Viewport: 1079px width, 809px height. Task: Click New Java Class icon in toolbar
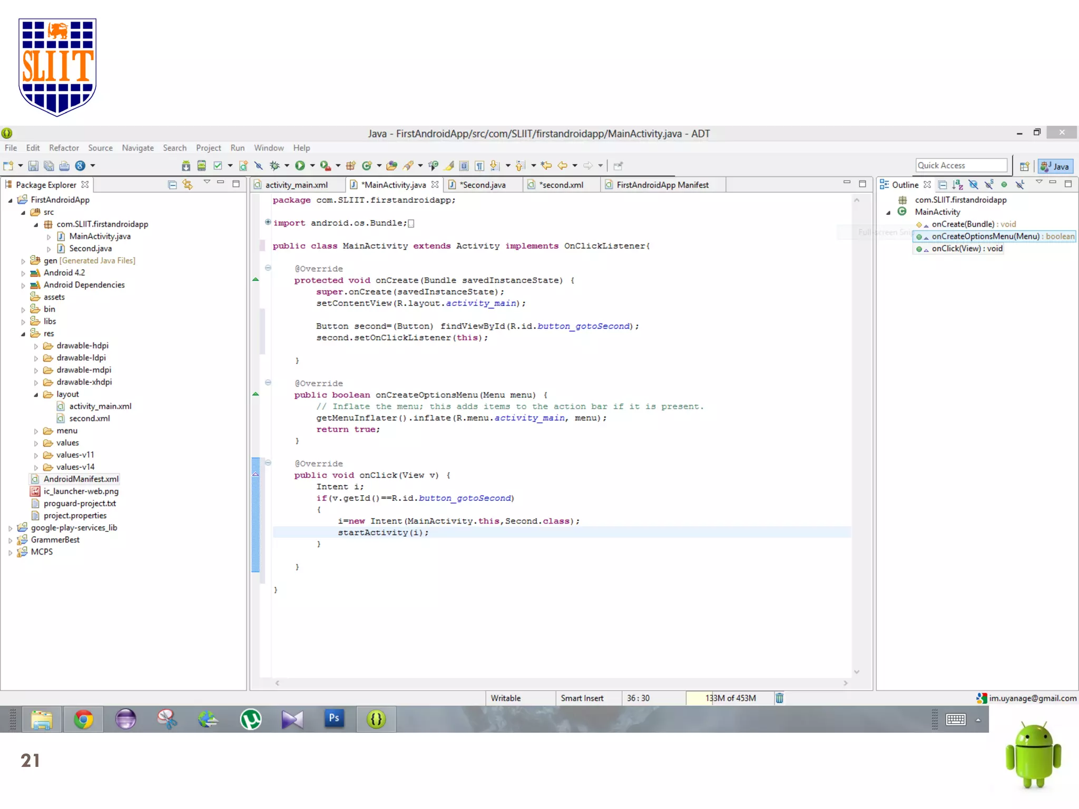tap(367, 166)
